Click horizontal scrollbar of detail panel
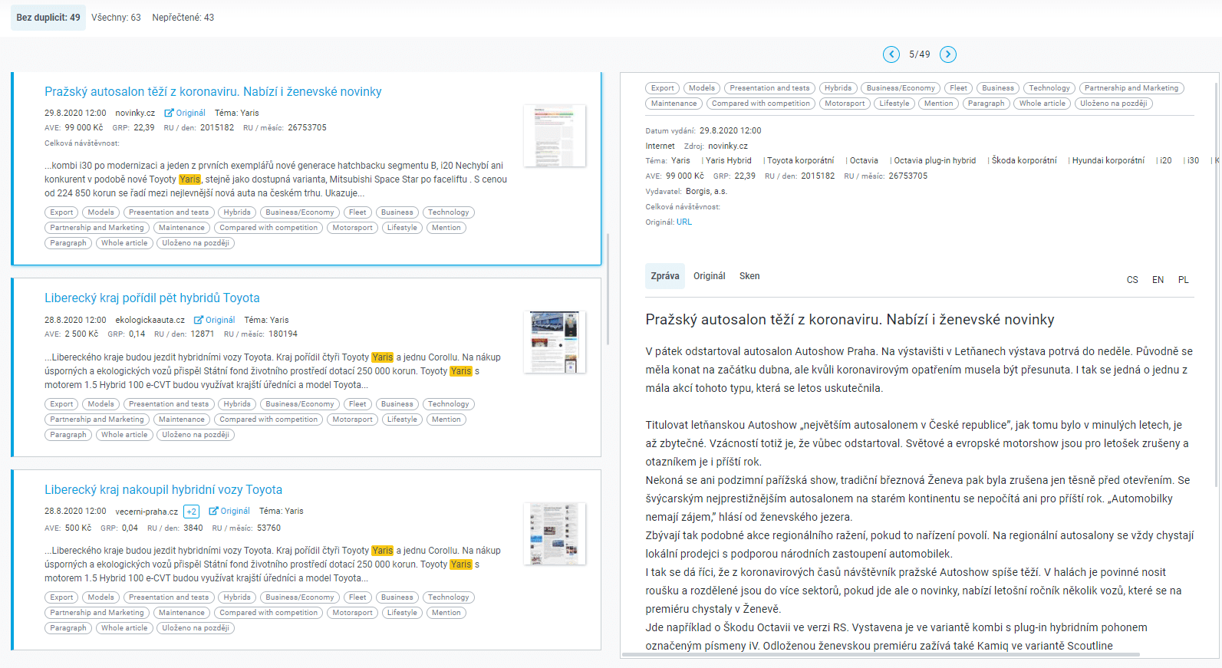Screen dimensions: 1222x668 click(881, 654)
